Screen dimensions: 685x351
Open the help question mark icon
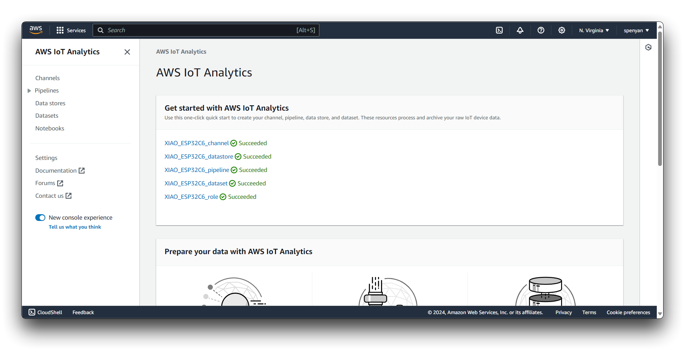[541, 30]
